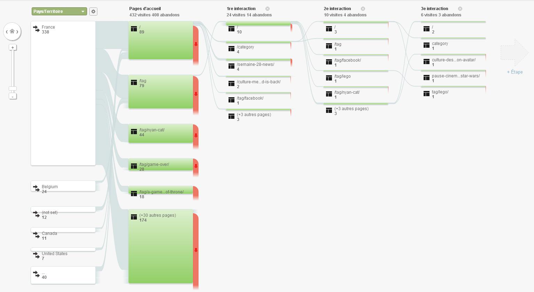
Task: Add a step with + Étape
Action: (515, 72)
